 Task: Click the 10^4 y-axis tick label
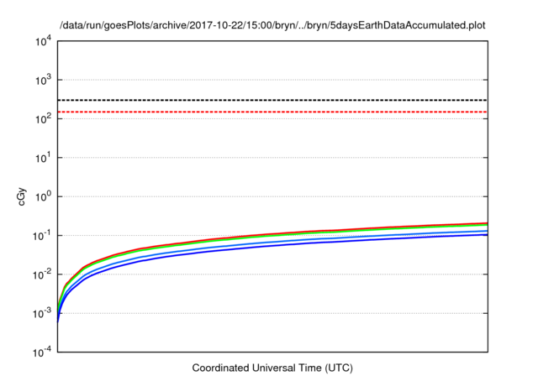pyautogui.click(x=43, y=42)
